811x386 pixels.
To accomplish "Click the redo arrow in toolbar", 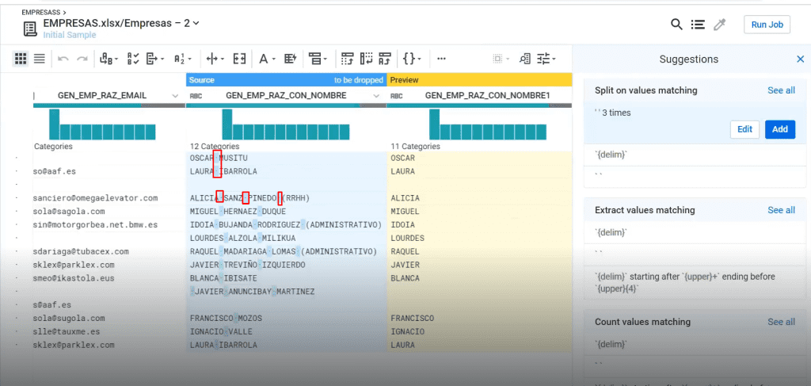I will pos(82,59).
